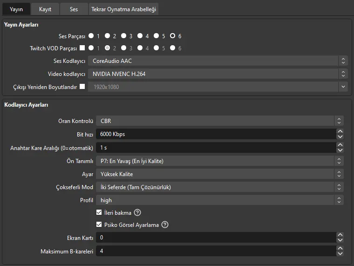
Task: Decrease Ekran Kartı value with down arrow
Action: [x=340, y=240]
